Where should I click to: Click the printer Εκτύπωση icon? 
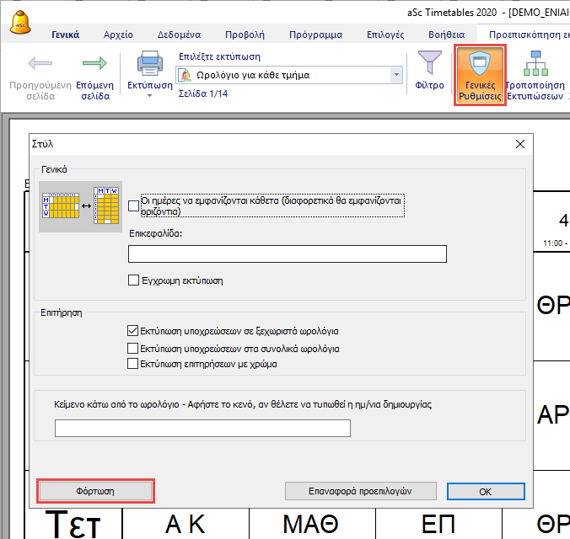149,64
